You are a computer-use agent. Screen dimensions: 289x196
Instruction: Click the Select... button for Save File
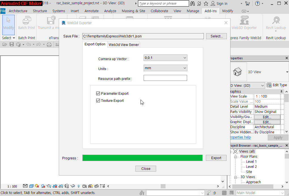pyautogui.click(x=216, y=36)
